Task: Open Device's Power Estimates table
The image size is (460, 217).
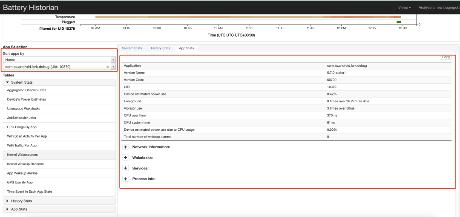Action: pyautogui.click(x=59, y=99)
